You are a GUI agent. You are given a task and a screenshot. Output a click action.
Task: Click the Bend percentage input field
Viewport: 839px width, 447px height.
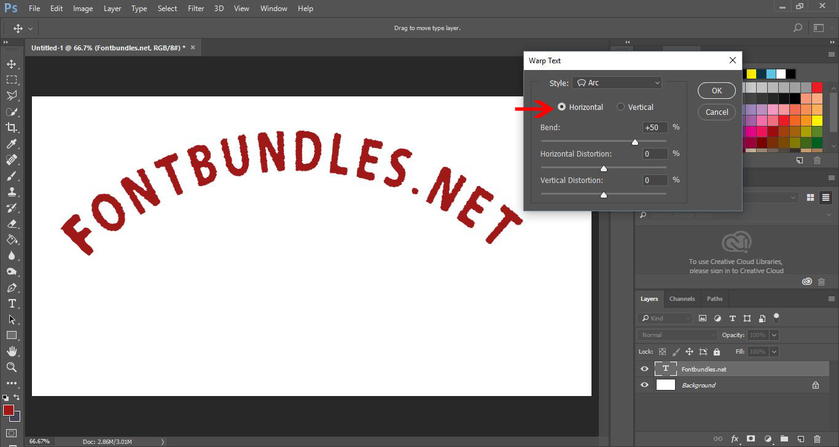click(654, 127)
